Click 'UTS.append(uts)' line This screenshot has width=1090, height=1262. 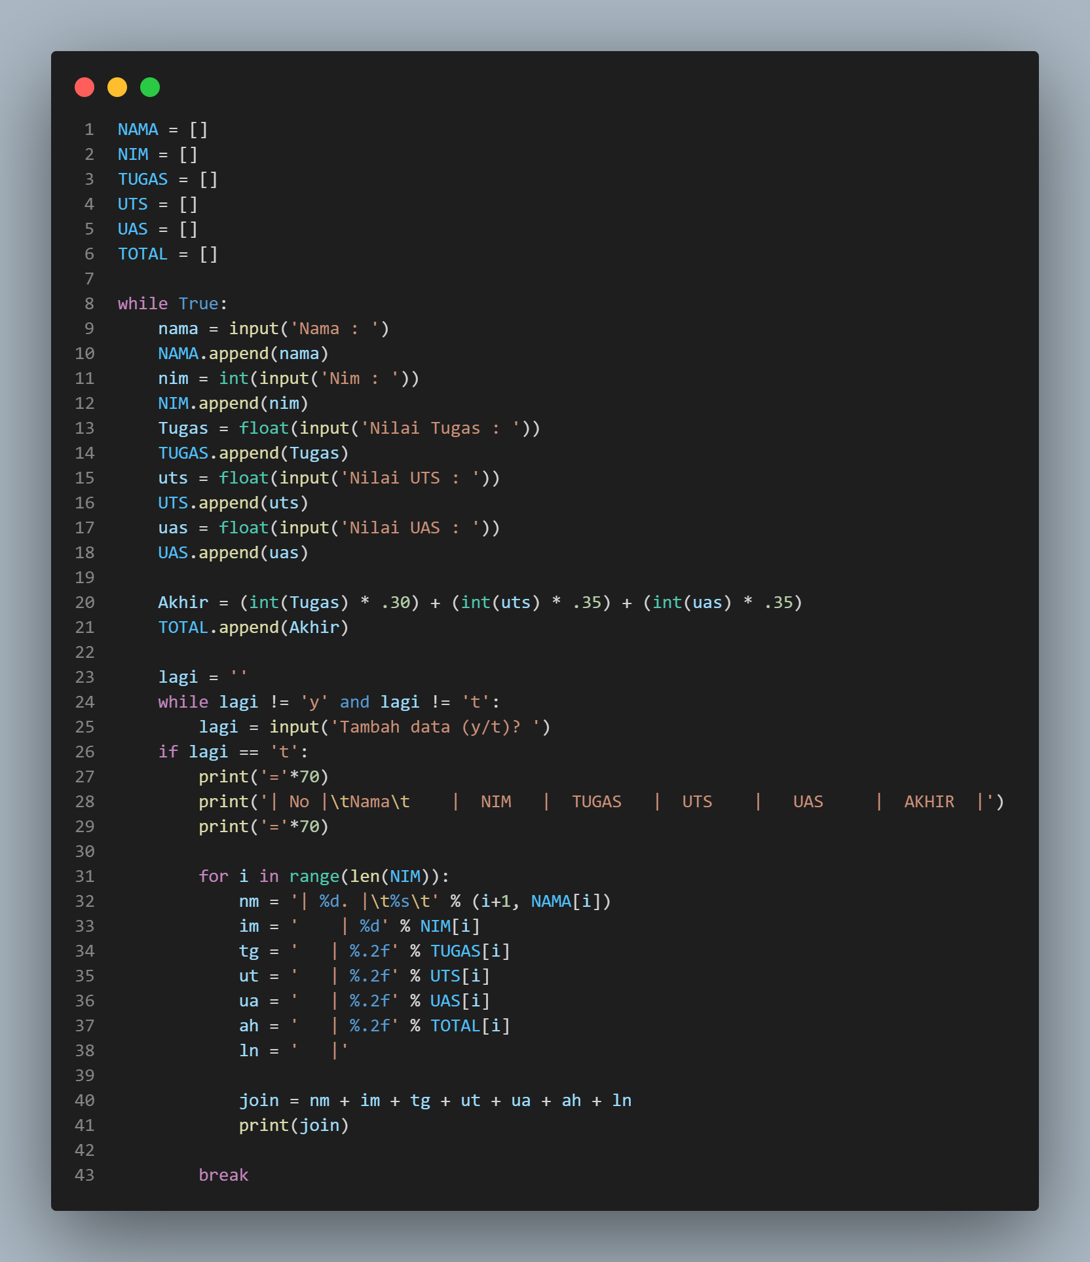[233, 503]
